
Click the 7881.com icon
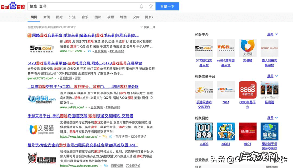pos(225,90)
